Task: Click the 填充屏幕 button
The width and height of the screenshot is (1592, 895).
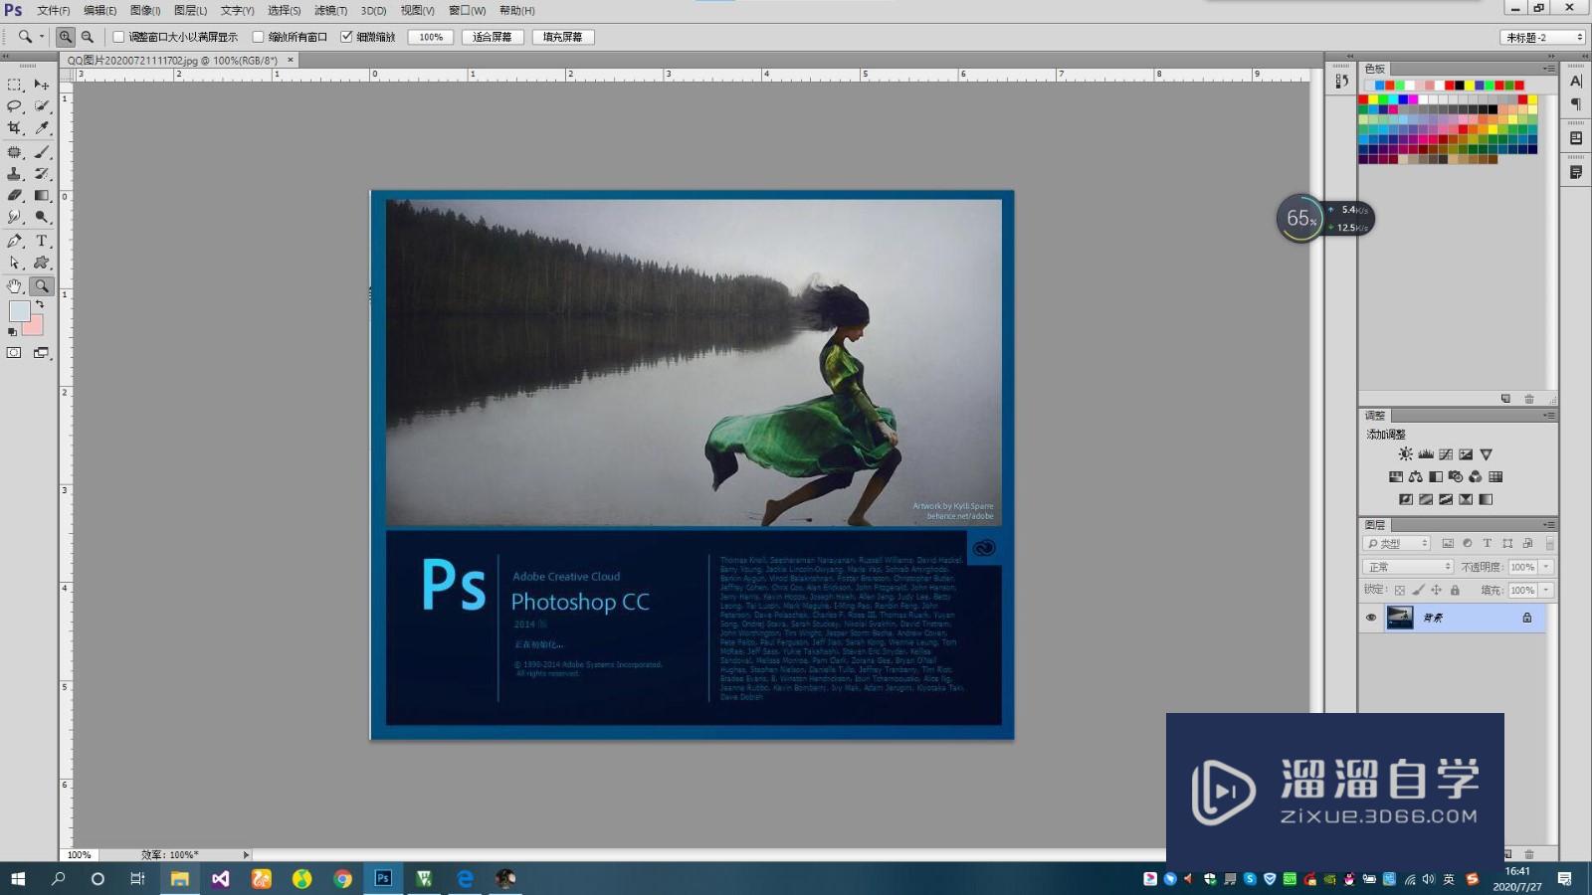Action: (x=563, y=37)
